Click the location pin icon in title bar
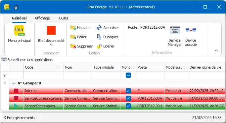 tap(16, 7)
